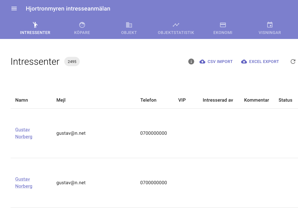This screenshot has height=210, width=298.
Task: Open Gustav Norberg link in second row
Action: 23,183
